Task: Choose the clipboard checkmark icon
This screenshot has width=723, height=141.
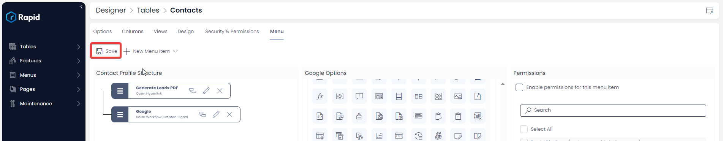Action: [x=438, y=116]
